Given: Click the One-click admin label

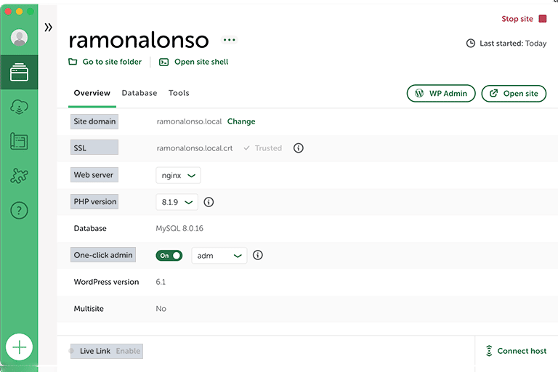Looking at the screenshot, I should (x=103, y=255).
